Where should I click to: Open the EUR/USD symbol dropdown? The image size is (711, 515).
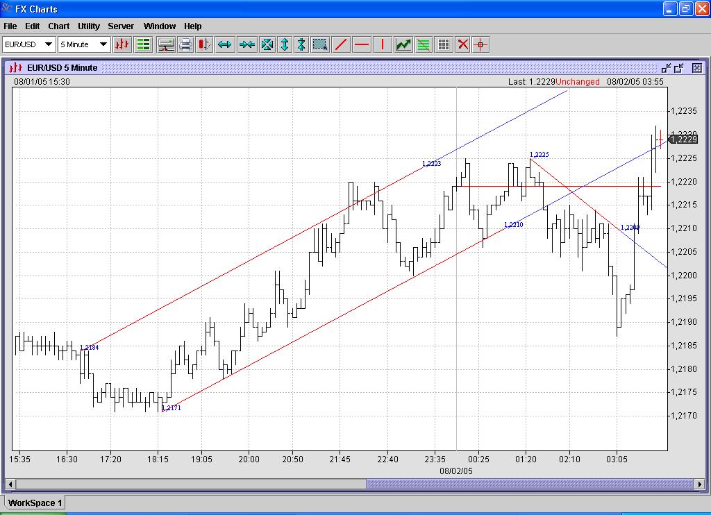click(49, 44)
